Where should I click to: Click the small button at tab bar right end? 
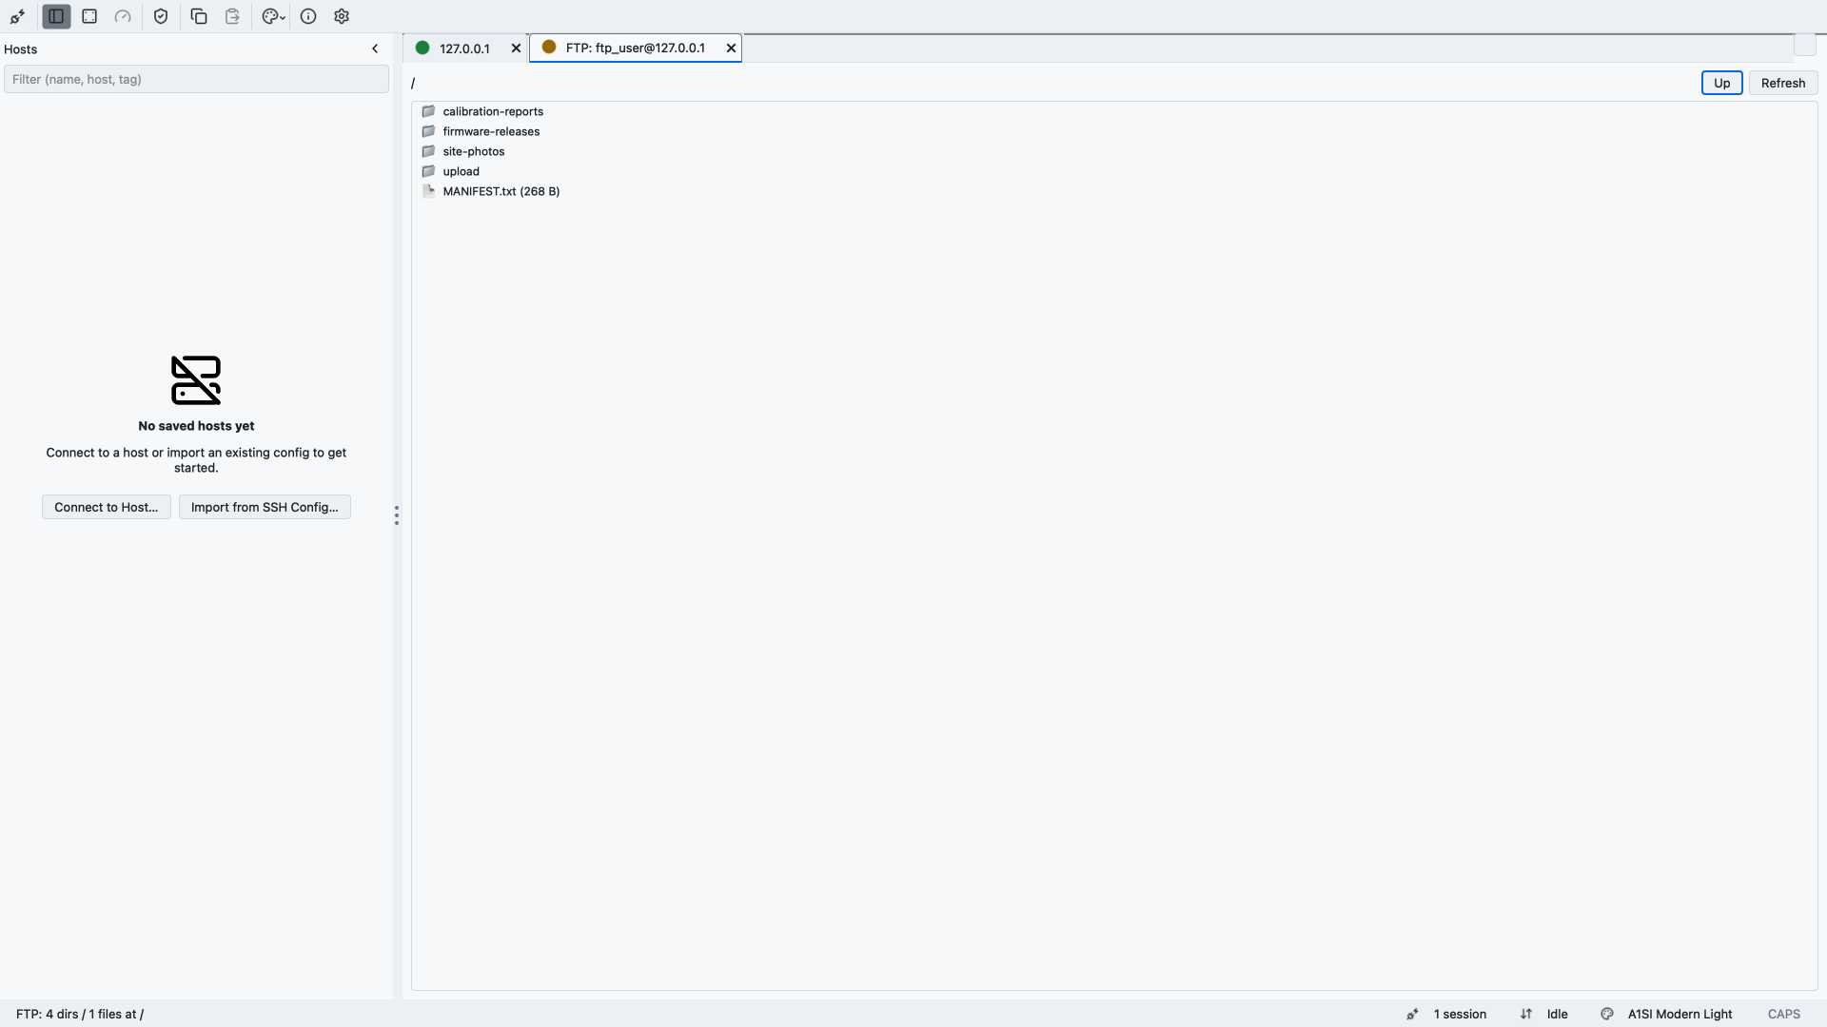[x=1805, y=45]
